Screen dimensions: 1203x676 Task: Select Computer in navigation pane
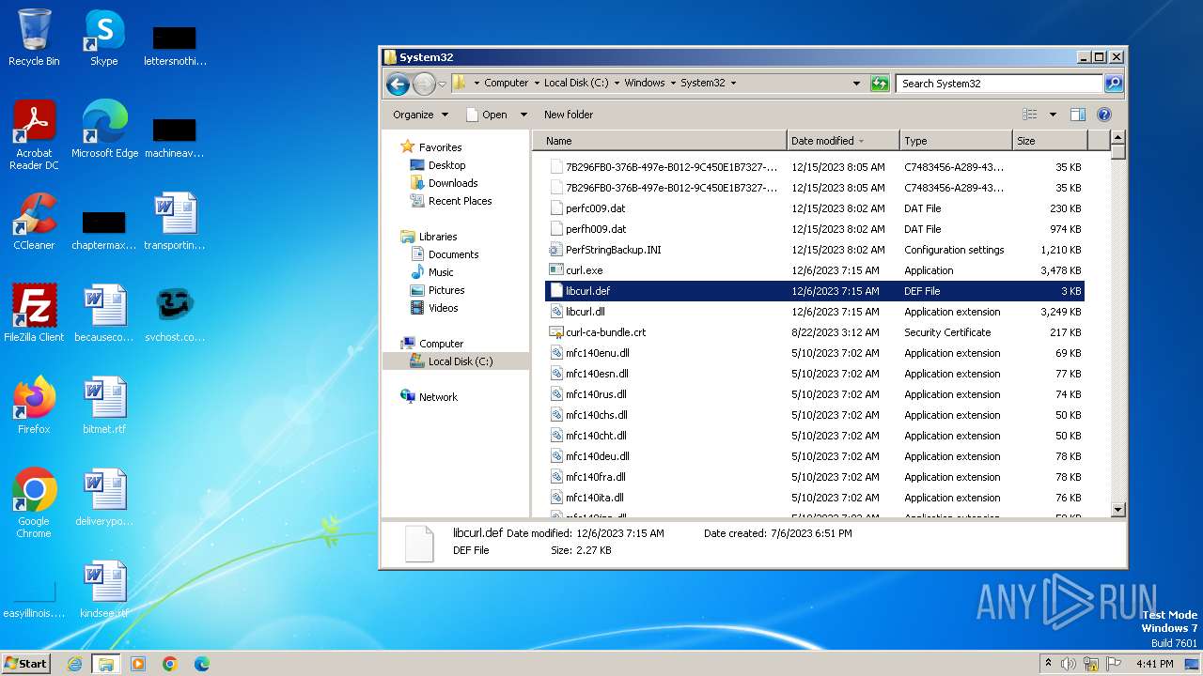pos(441,344)
